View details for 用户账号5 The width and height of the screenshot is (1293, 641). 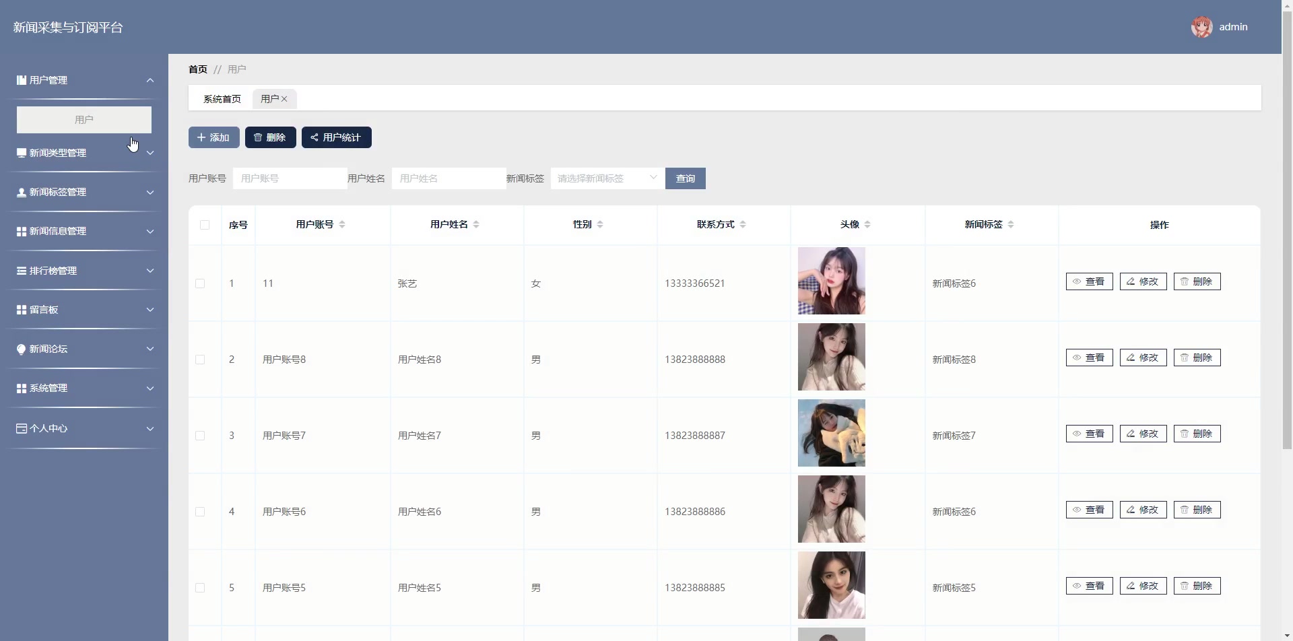point(1090,586)
